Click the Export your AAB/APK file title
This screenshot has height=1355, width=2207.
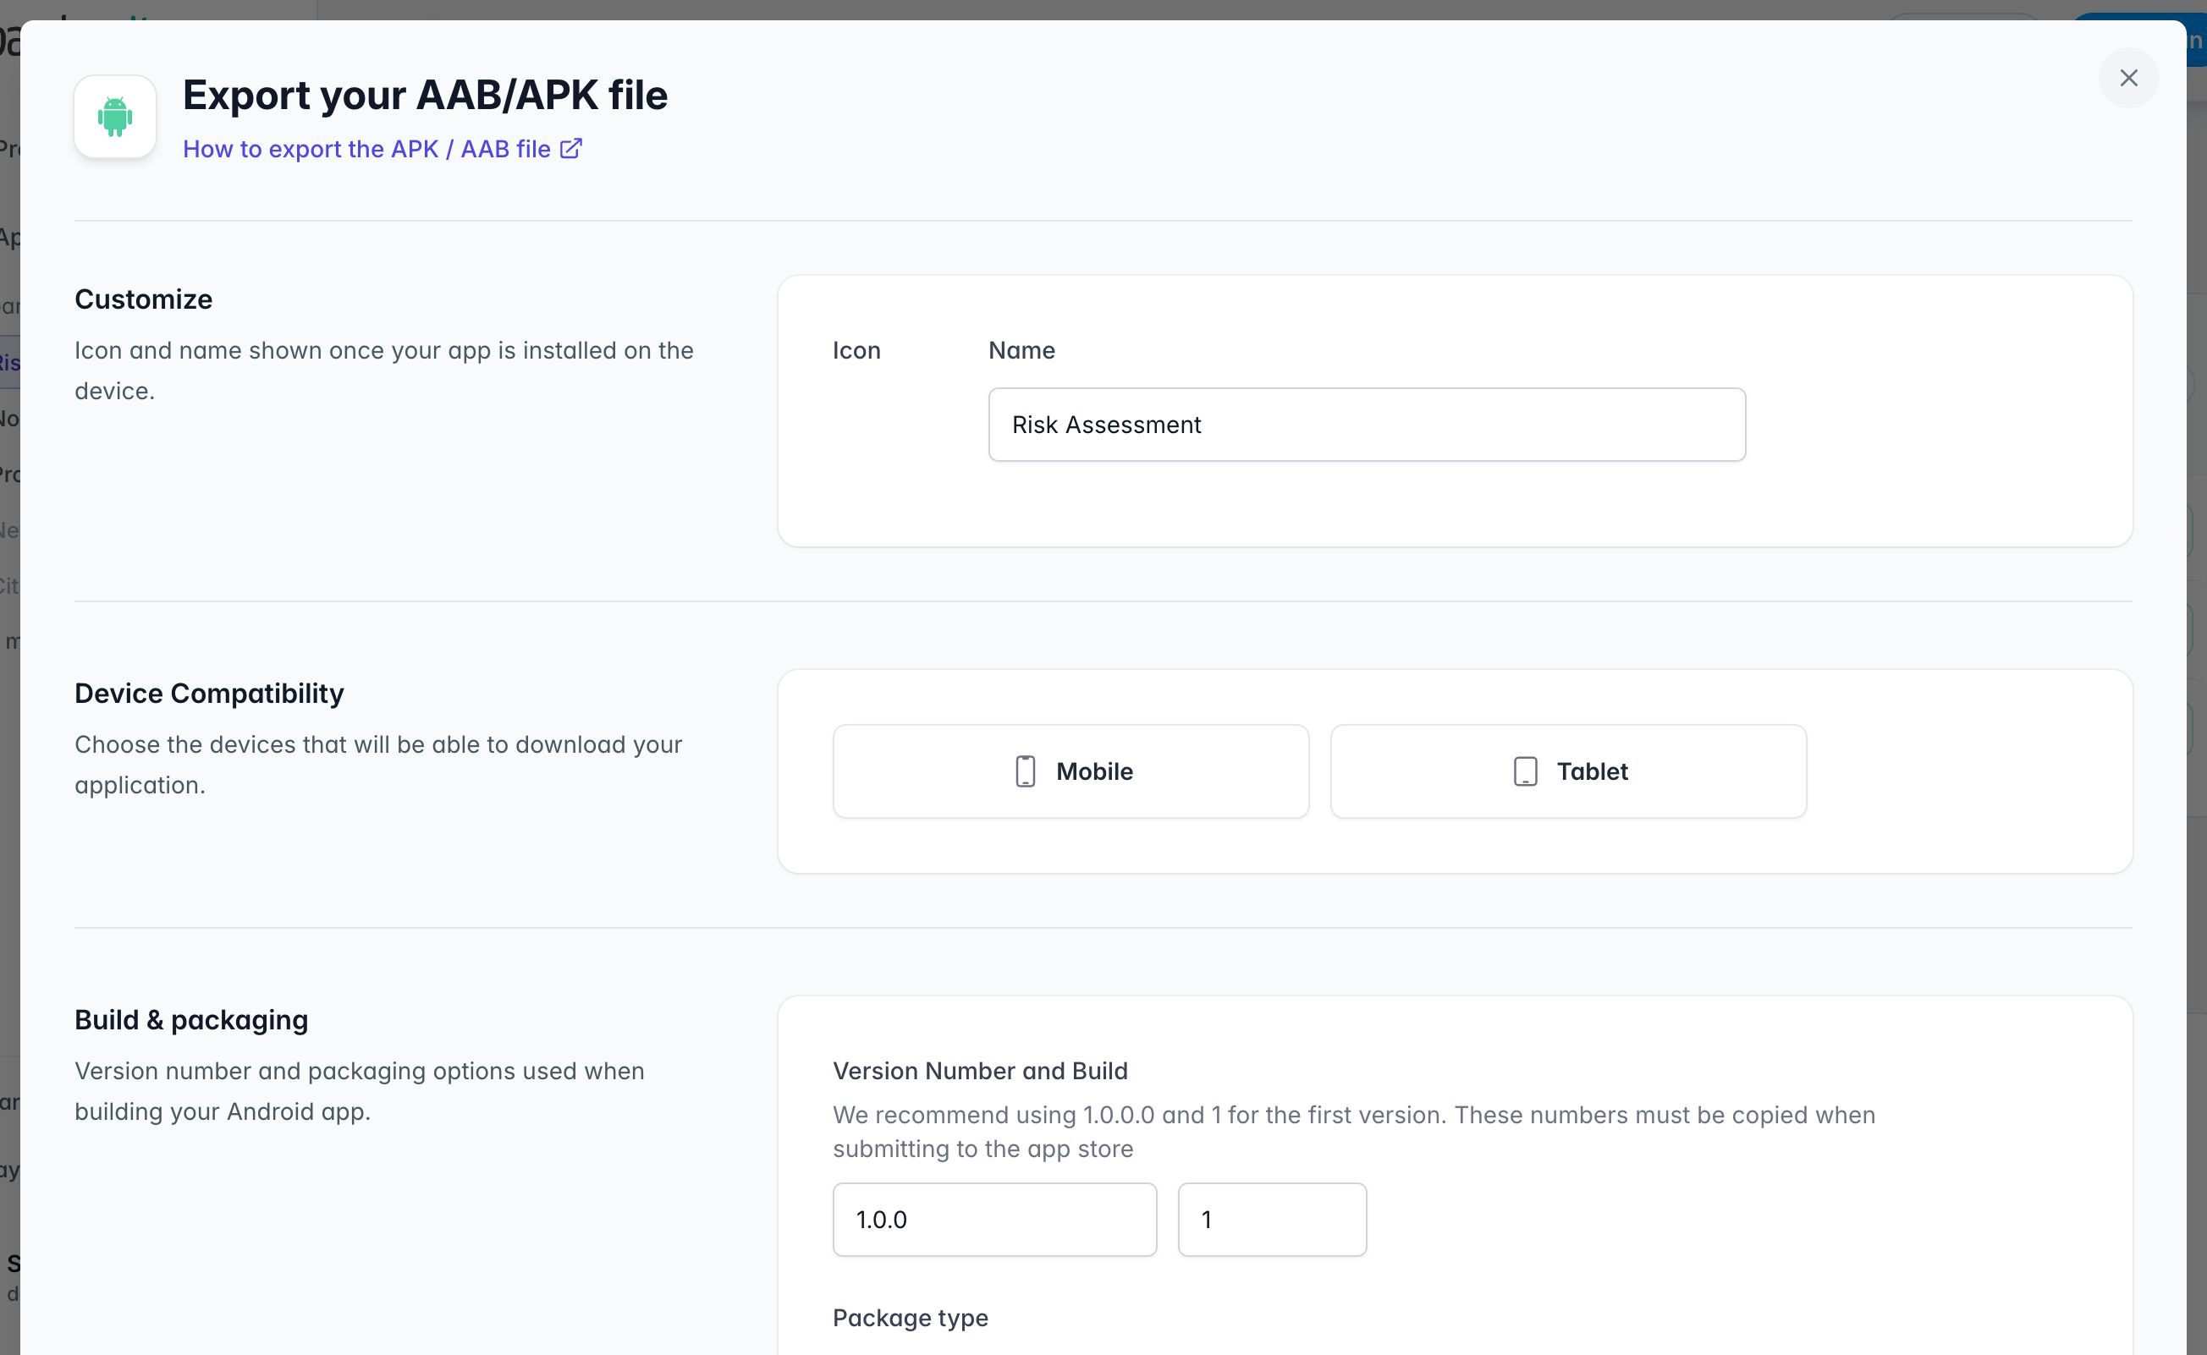click(x=425, y=95)
